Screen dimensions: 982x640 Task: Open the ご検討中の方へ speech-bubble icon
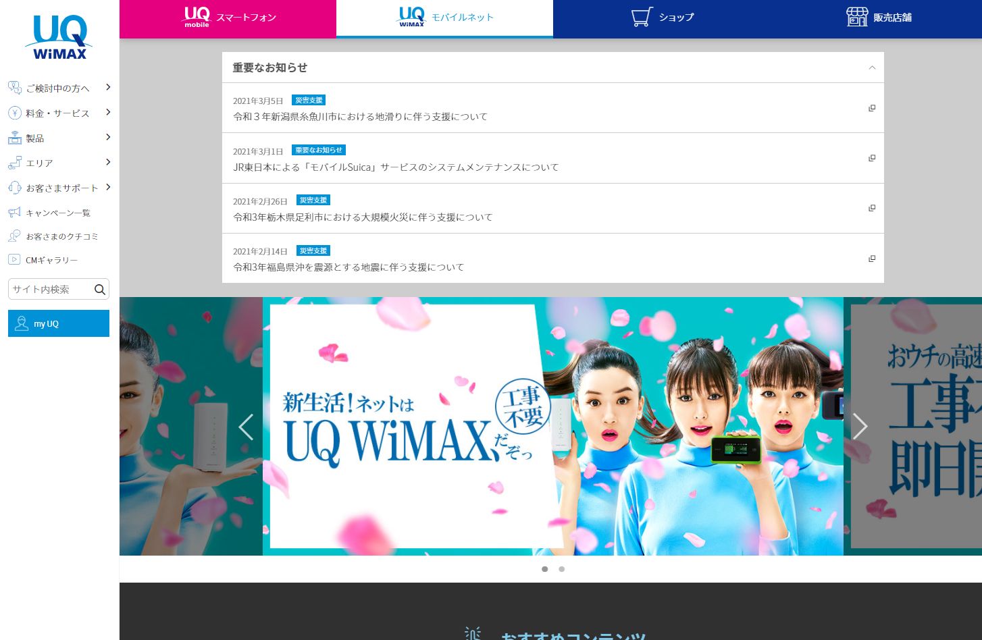coord(15,88)
